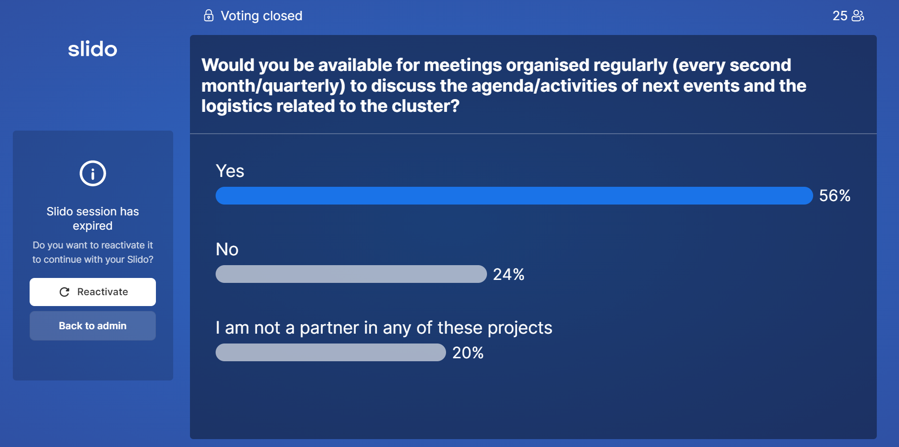Viewport: 899px width, 447px height.
Task: Click the Back to admin button
Action: tap(93, 326)
